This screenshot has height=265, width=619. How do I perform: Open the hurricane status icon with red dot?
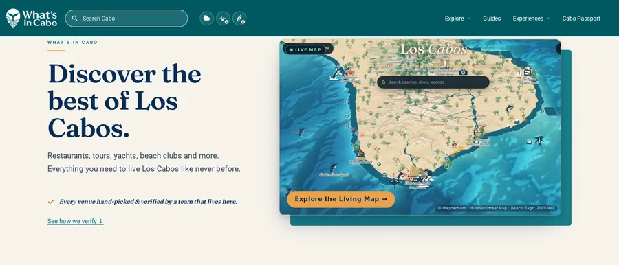point(239,18)
